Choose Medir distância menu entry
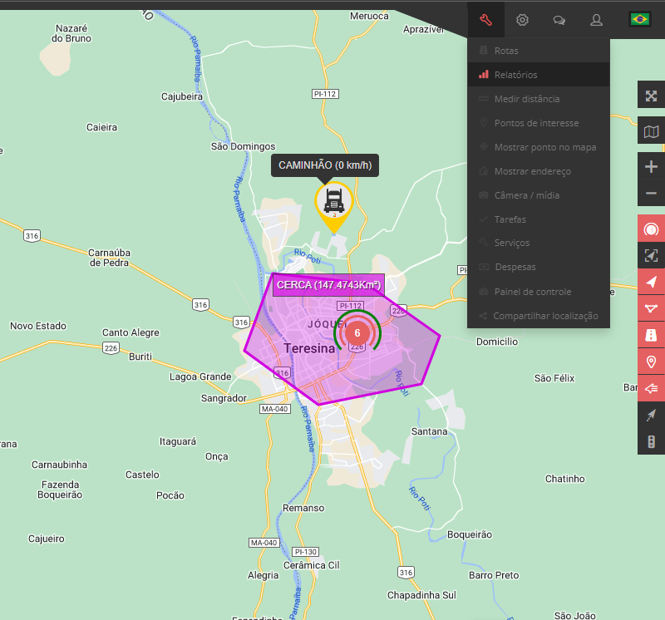This screenshot has width=665, height=620. pyautogui.click(x=526, y=99)
